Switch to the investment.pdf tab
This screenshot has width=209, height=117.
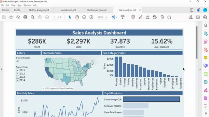point(68,10)
